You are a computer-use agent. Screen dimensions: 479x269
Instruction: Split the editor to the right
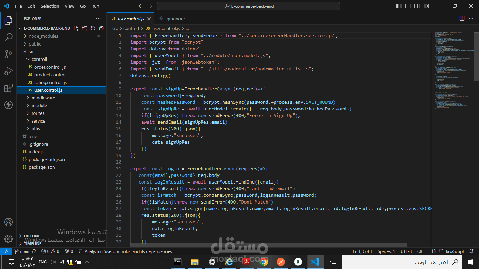click(462, 19)
